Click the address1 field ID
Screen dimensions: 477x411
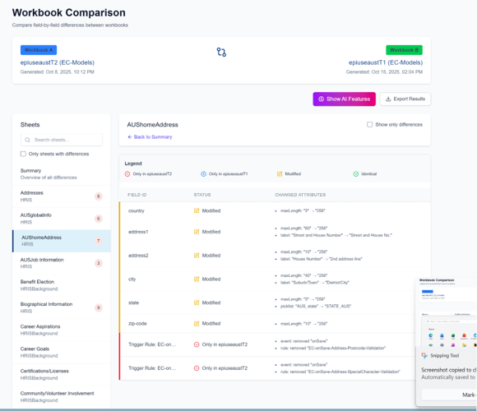(x=138, y=232)
